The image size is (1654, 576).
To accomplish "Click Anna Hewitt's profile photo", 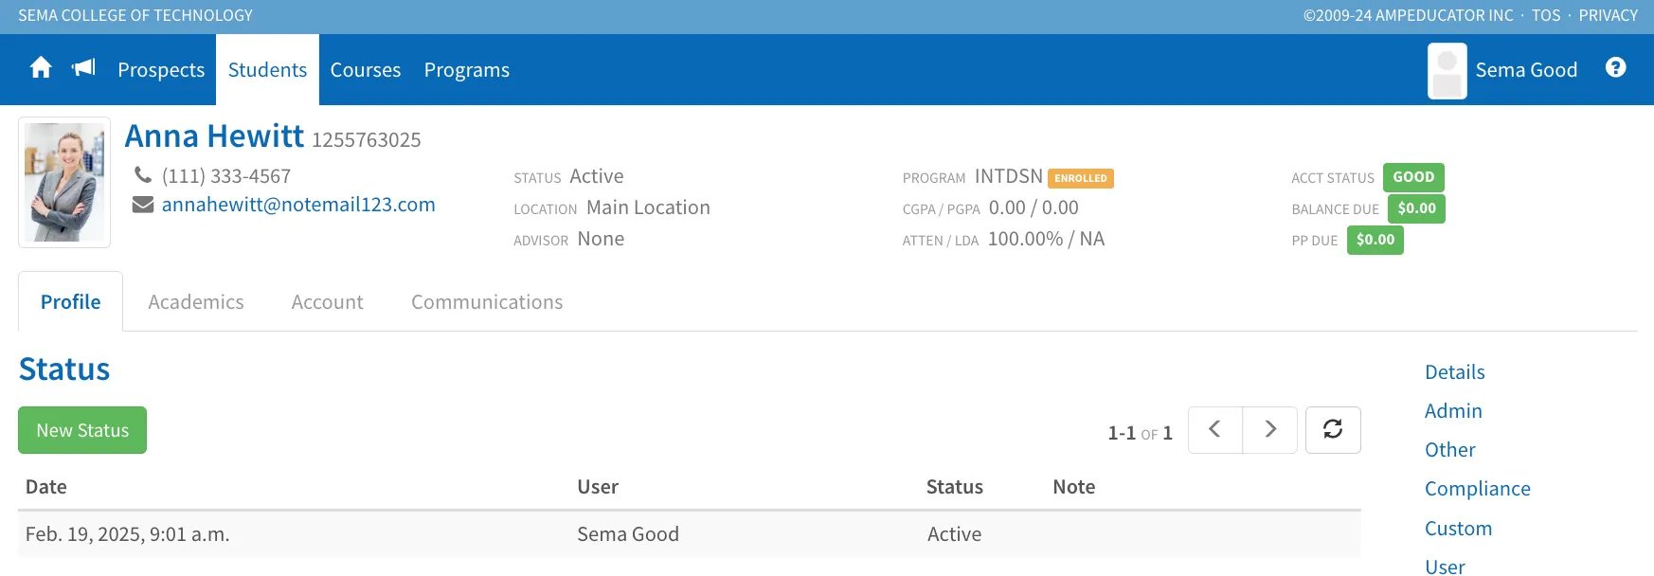I will coord(64,182).
